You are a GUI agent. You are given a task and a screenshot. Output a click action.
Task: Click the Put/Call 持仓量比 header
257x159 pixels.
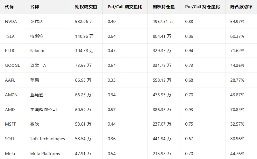(202, 7)
